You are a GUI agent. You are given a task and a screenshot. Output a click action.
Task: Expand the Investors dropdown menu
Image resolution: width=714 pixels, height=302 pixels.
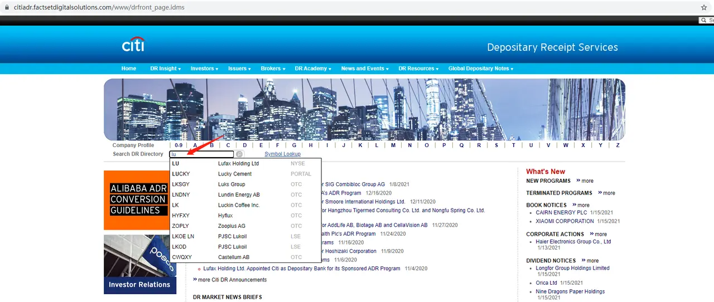pyautogui.click(x=204, y=69)
